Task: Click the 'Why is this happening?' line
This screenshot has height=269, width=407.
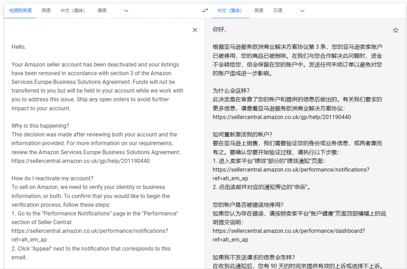Action: (x=40, y=126)
